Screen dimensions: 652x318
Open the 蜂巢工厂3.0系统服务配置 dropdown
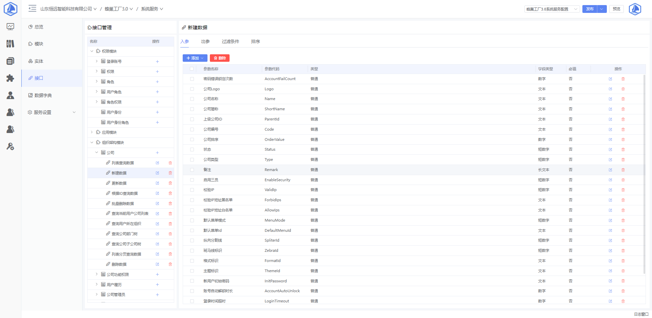[551, 9]
